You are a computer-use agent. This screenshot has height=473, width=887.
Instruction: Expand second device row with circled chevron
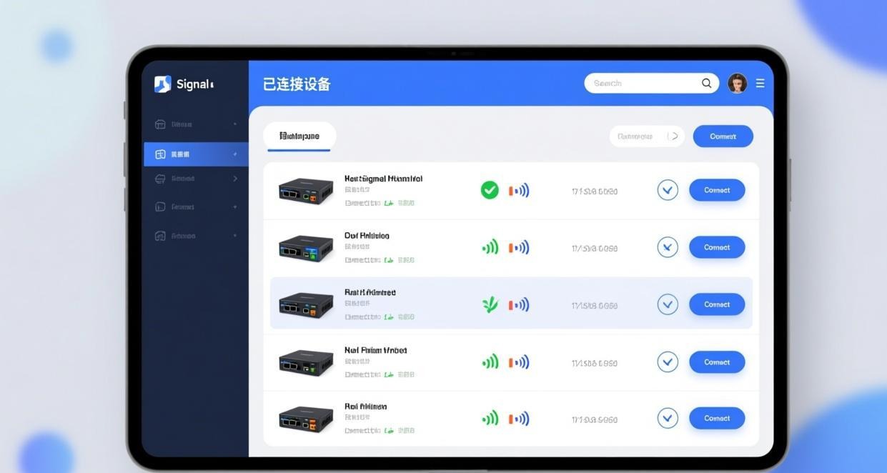pos(668,247)
